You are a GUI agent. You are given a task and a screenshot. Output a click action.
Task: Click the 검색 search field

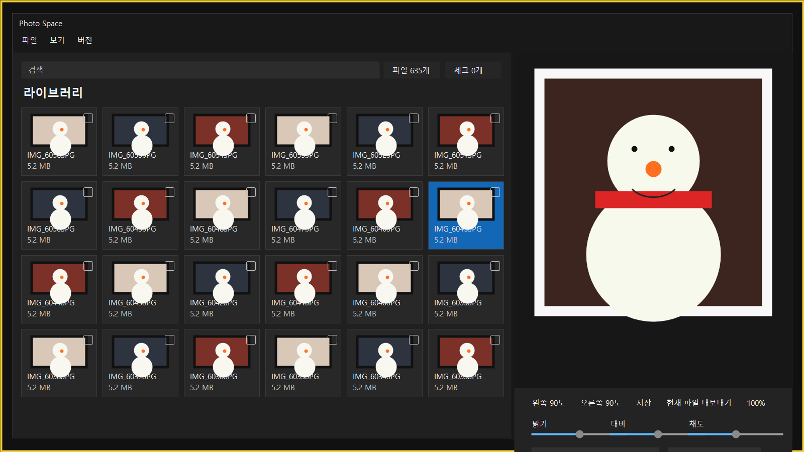click(x=200, y=70)
